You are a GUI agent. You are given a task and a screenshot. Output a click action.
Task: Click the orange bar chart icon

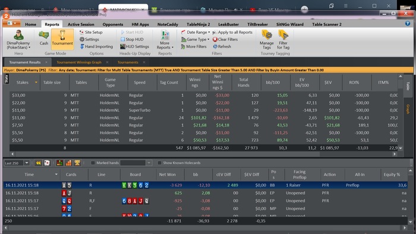[x=68, y=163]
